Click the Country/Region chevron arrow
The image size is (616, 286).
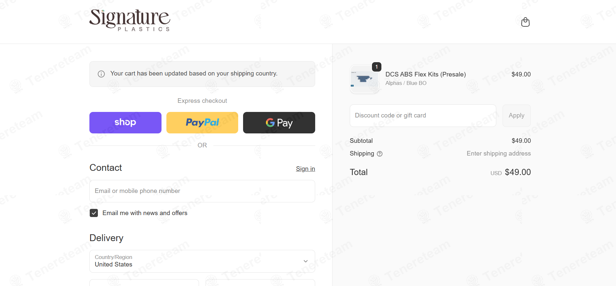coord(306,261)
